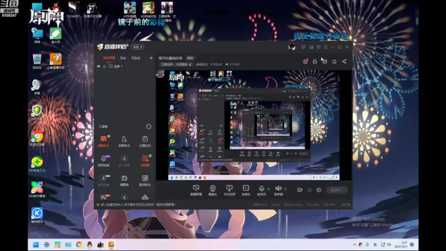Click the 直播中 streaming button
This screenshot has height=251, width=446.
click(337, 190)
